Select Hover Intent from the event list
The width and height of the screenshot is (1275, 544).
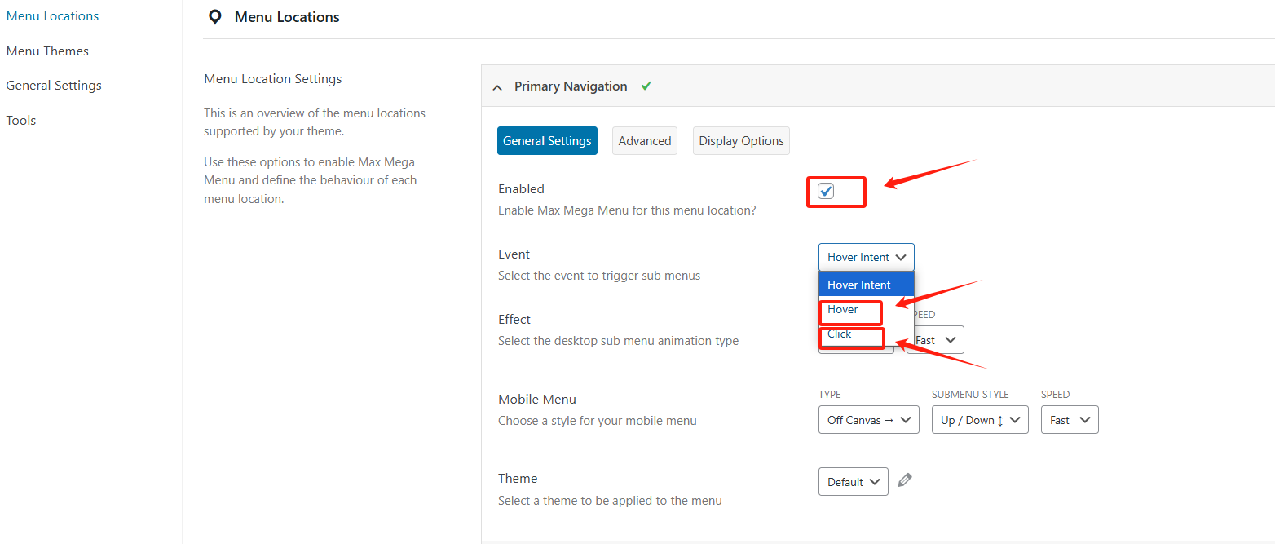click(x=866, y=285)
